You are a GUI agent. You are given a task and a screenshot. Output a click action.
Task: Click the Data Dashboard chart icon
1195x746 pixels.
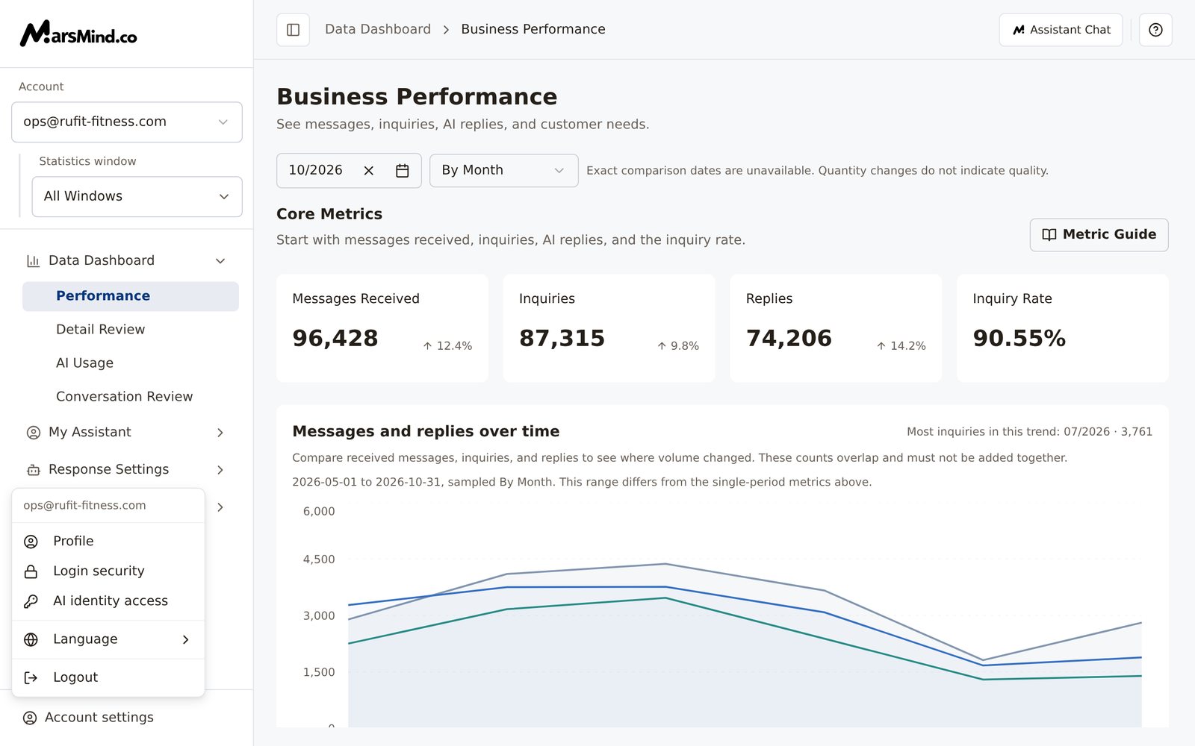33,261
